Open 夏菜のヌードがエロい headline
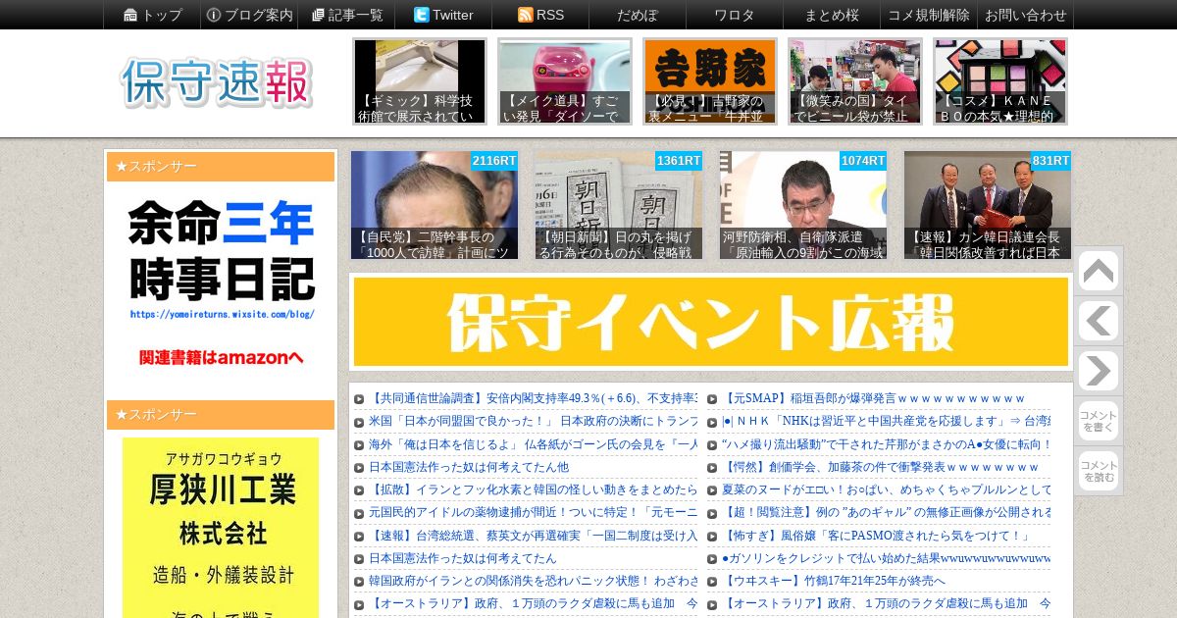This screenshot has width=1177, height=618. 887,489
